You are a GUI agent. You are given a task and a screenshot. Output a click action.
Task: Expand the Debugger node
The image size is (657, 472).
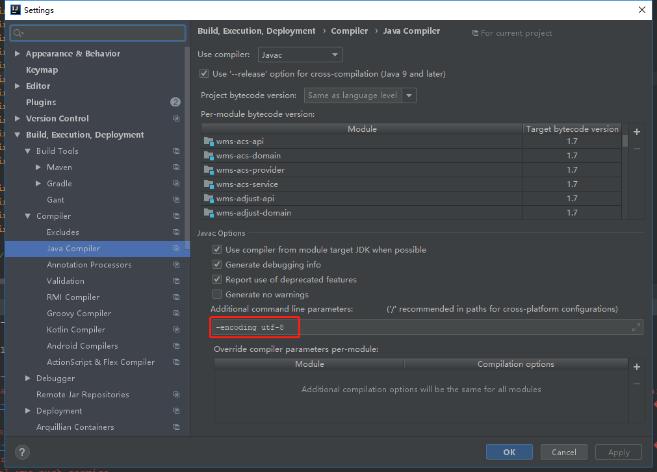pyautogui.click(x=28, y=379)
